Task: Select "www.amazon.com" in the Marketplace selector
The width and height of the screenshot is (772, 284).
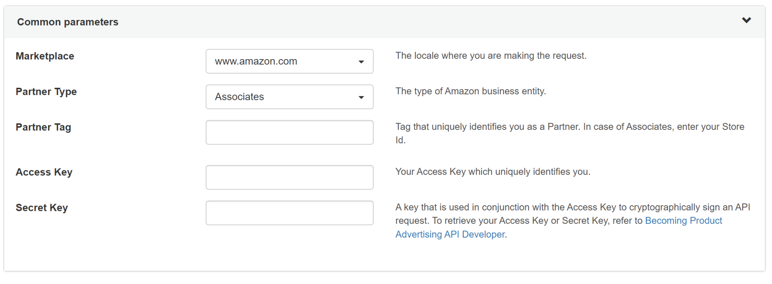Action: [x=289, y=61]
